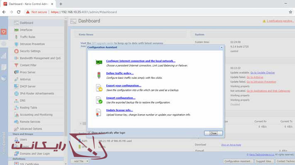The height and width of the screenshot is (165, 295).
Task: Uncheck Show automatically after login
Action: pyautogui.click(x=89, y=133)
